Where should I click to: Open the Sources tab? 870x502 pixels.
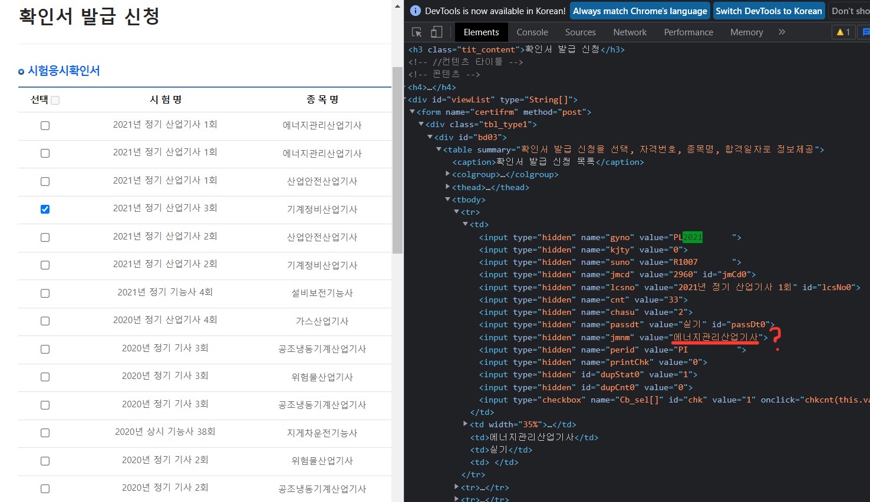click(580, 32)
